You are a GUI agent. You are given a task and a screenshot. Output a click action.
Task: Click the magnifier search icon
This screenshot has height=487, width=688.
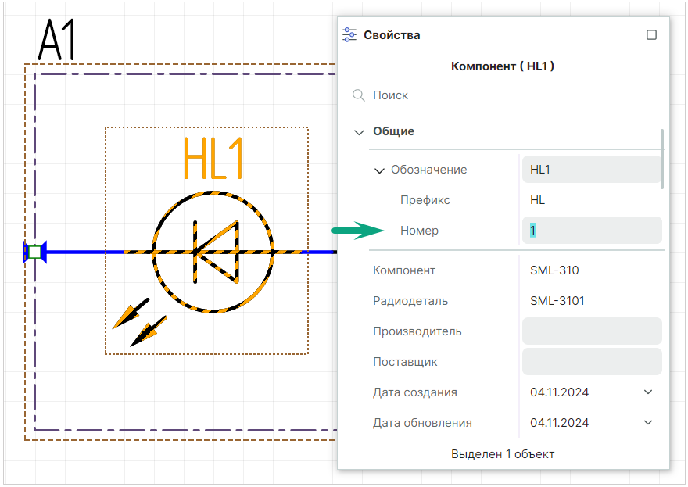point(359,95)
